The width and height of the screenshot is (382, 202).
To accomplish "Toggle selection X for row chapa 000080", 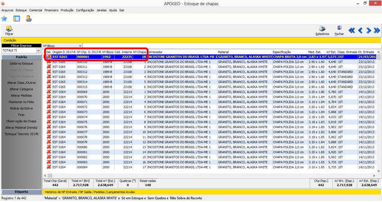I will click(49, 147).
